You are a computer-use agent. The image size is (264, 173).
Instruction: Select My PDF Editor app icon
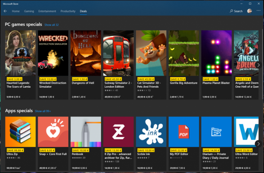click(184, 132)
